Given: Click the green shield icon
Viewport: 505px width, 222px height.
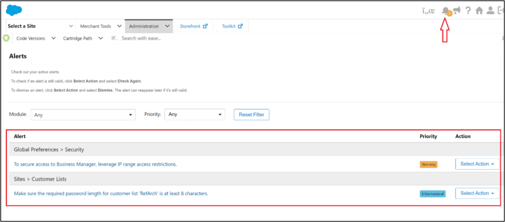Looking at the screenshot, I should [x=6, y=38].
